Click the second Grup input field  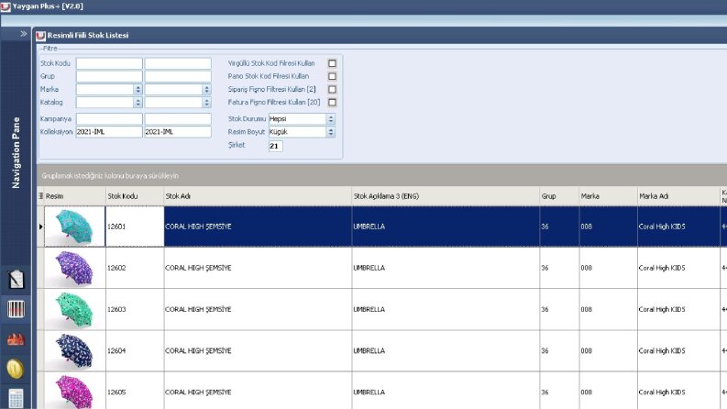click(x=178, y=76)
